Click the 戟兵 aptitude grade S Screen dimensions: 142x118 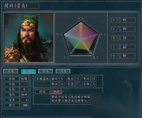click(78, 79)
